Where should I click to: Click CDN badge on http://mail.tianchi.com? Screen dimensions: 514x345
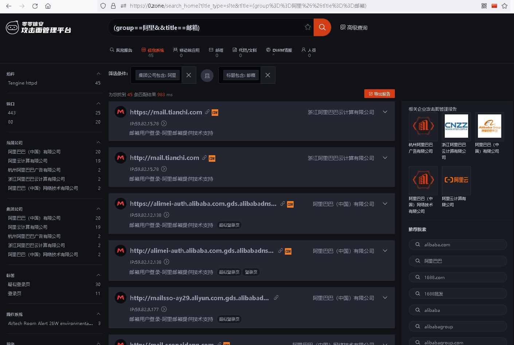click(x=212, y=158)
